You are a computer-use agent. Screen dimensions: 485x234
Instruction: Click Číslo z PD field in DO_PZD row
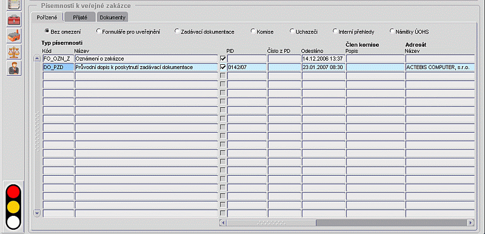(284, 67)
